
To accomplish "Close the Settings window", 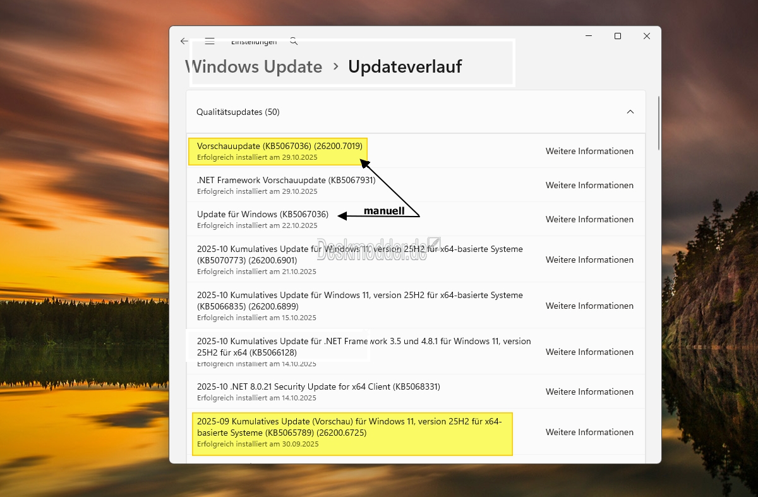I will coord(646,37).
